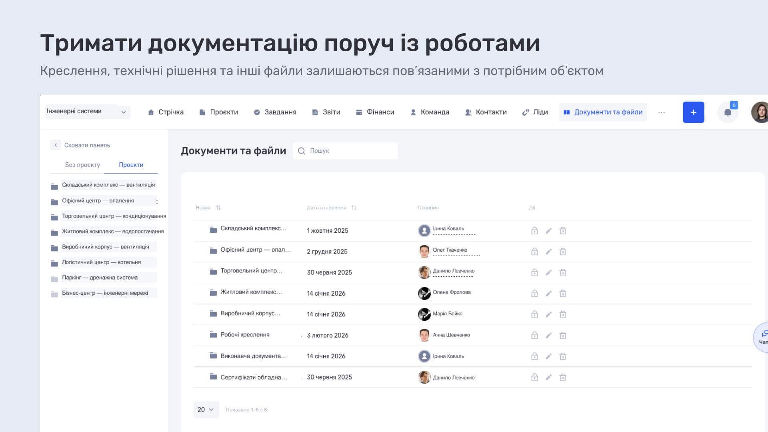Viewport: 768px width, 432px height.
Task: Click trash icon in Робочі креслення row
Action: click(563, 335)
